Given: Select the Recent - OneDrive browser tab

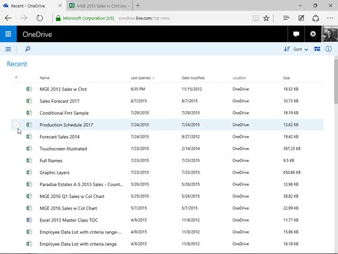Looking at the screenshot, I should tap(33, 6).
